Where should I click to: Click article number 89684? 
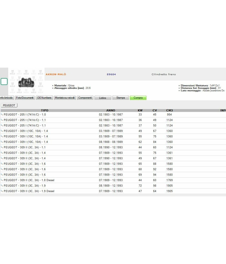[x=111, y=74]
